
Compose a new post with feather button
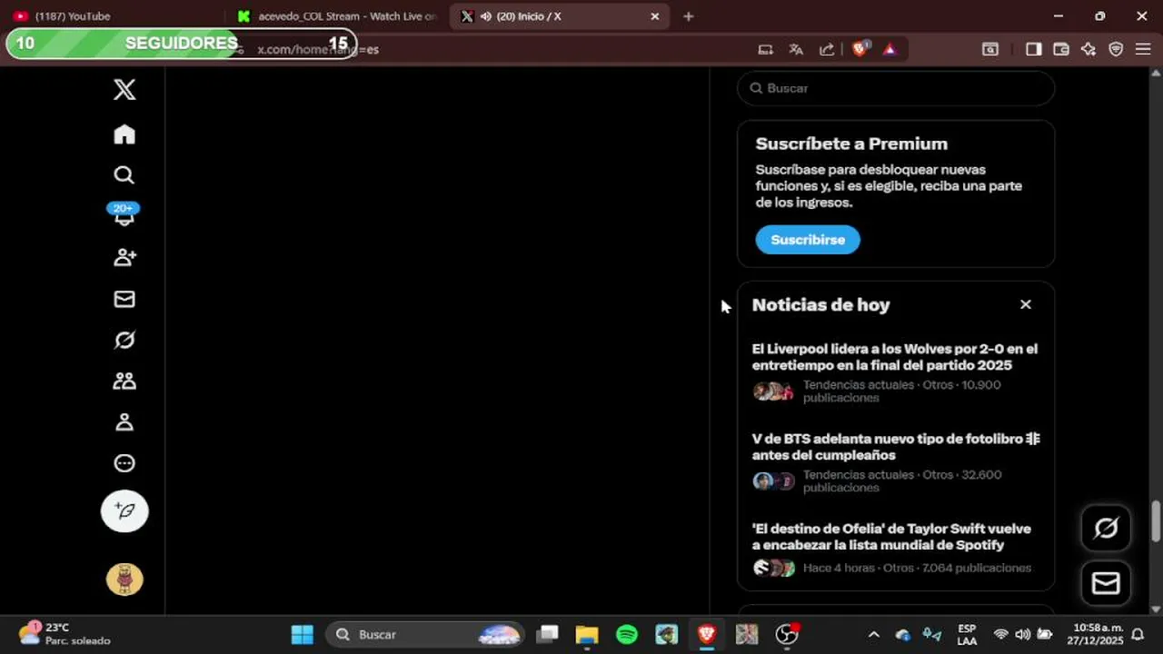(x=124, y=511)
